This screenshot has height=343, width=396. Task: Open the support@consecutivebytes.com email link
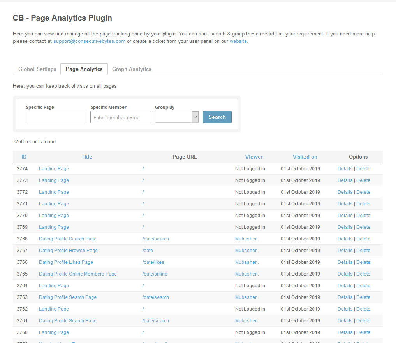click(x=90, y=41)
